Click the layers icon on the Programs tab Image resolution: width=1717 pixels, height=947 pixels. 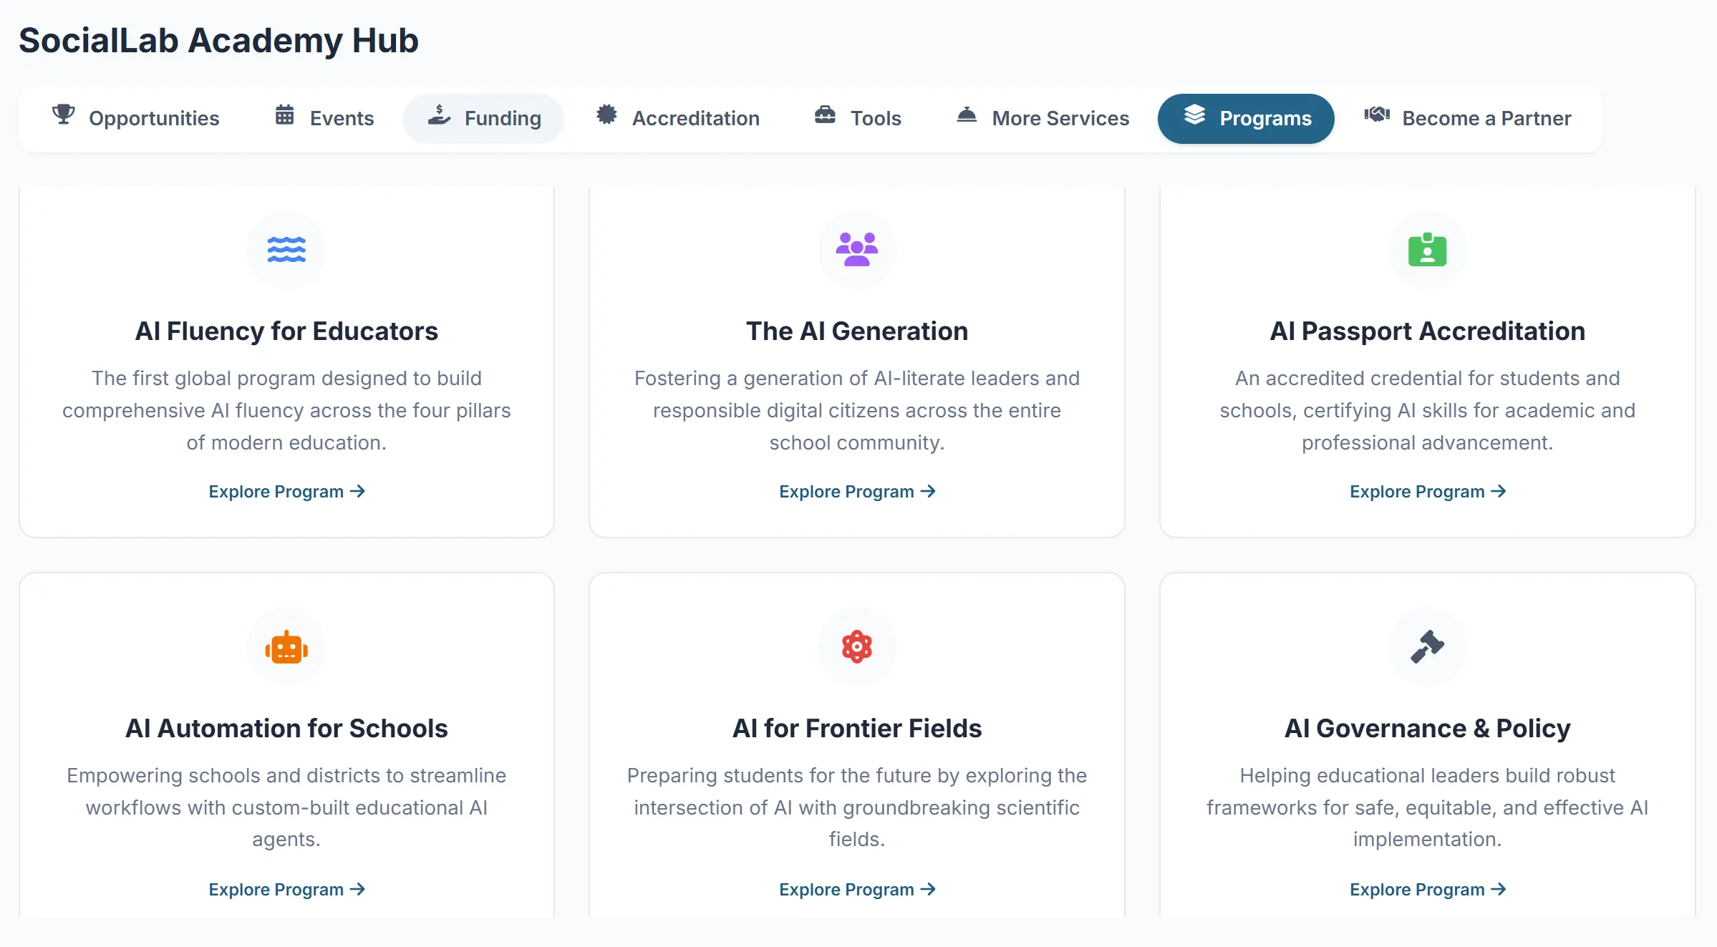point(1195,117)
